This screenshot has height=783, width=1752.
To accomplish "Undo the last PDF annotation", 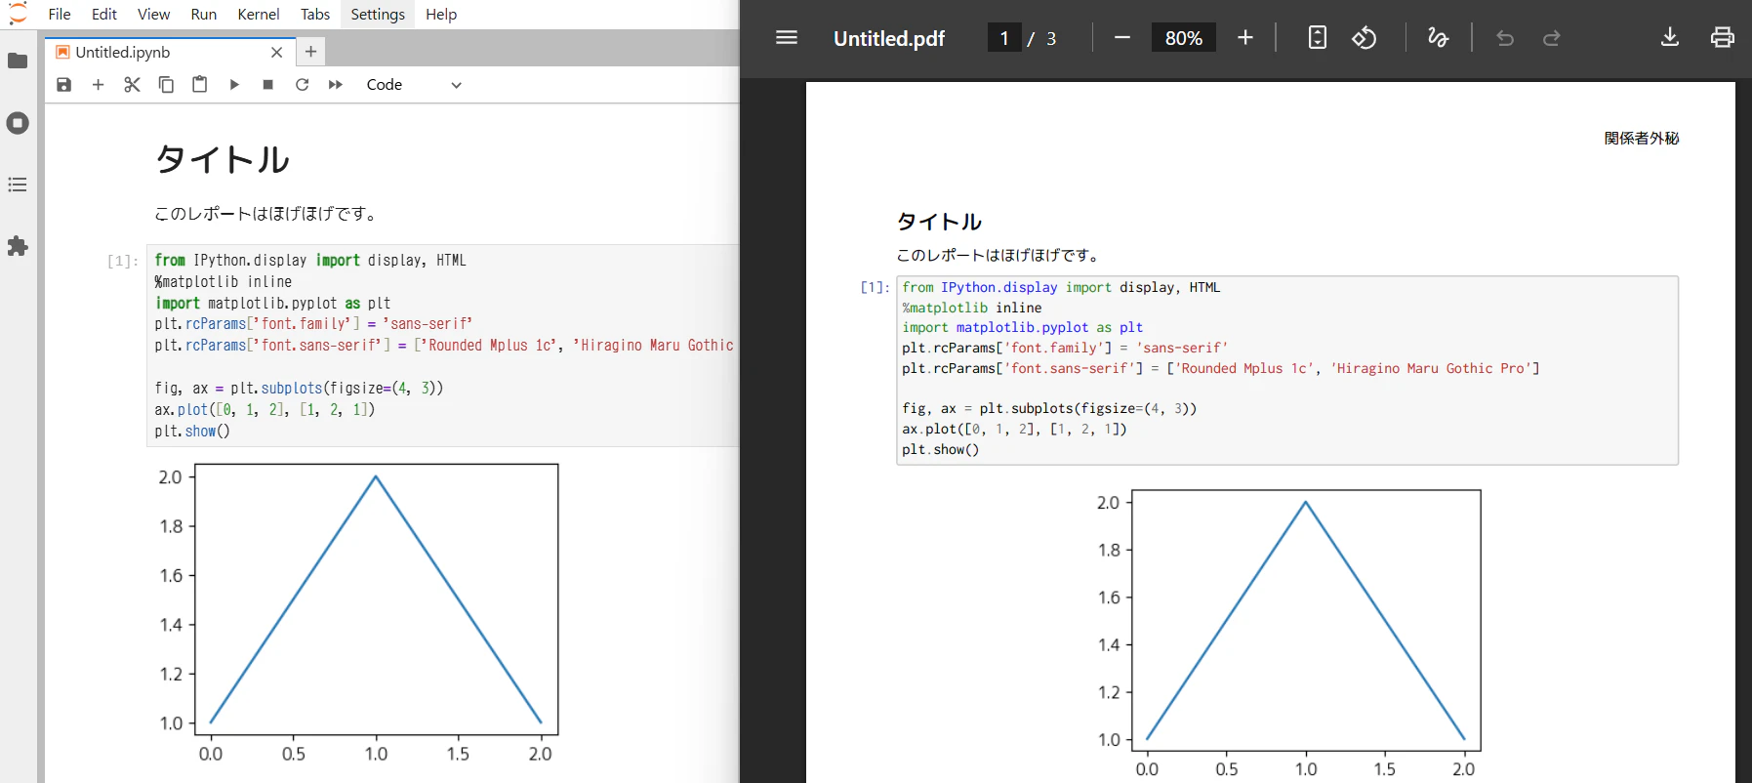I will tap(1505, 38).
